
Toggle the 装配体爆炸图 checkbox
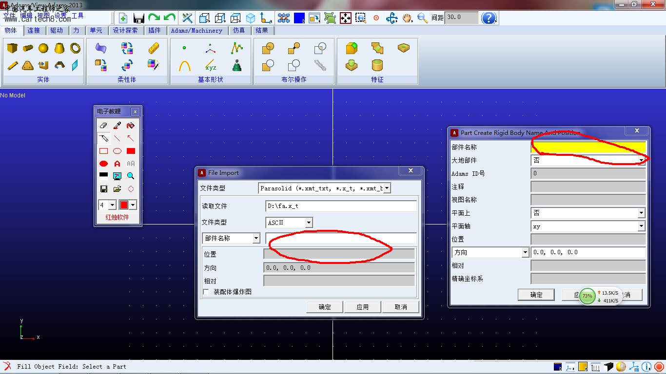(x=206, y=292)
